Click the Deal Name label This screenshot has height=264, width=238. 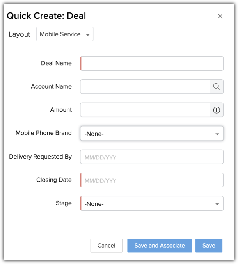[56, 63]
